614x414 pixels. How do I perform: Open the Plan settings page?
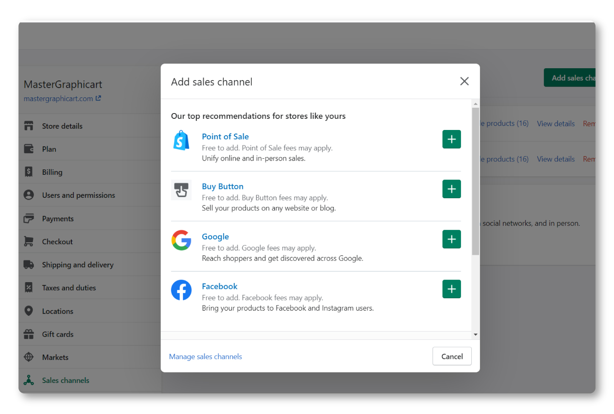pyautogui.click(x=90, y=149)
